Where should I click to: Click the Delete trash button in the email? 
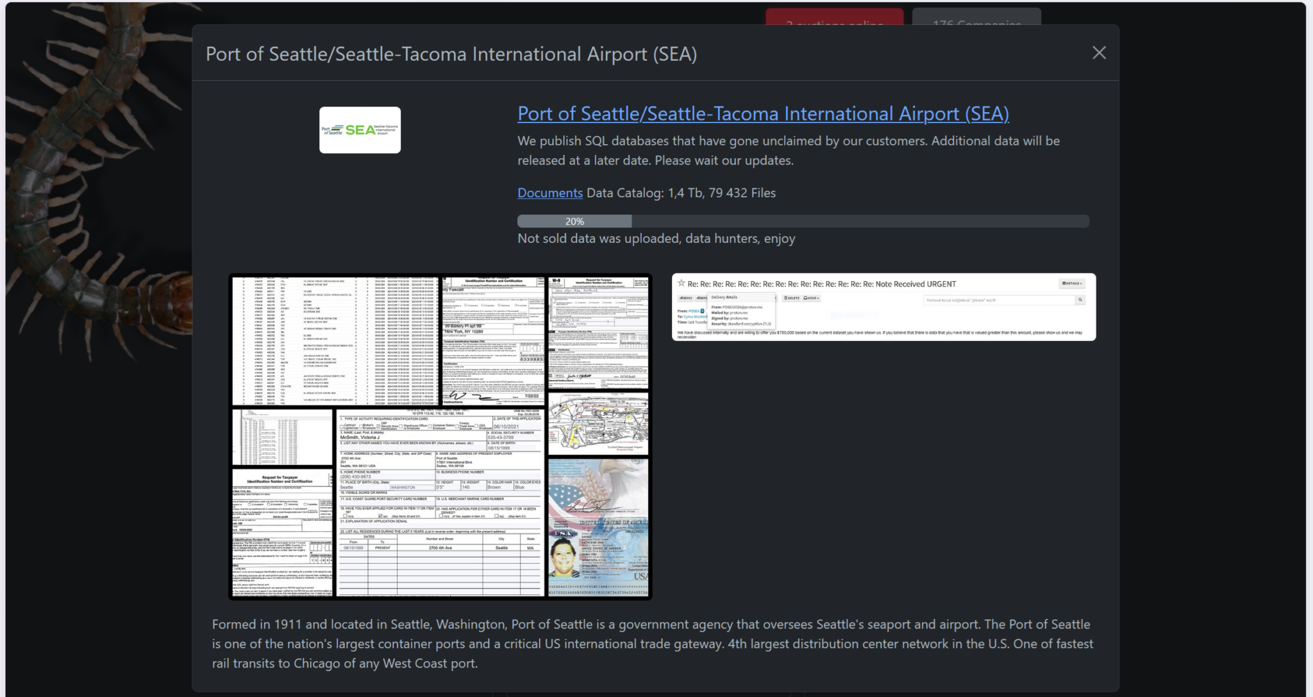point(792,298)
